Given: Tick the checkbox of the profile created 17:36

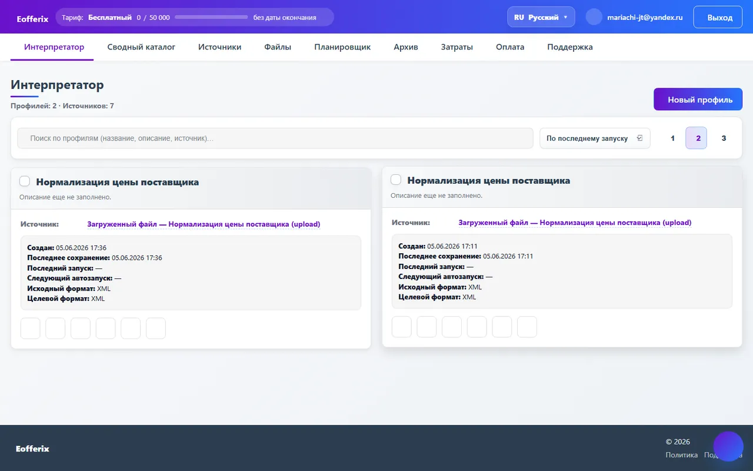Looking at the screenshot, I should click(25, 181).
